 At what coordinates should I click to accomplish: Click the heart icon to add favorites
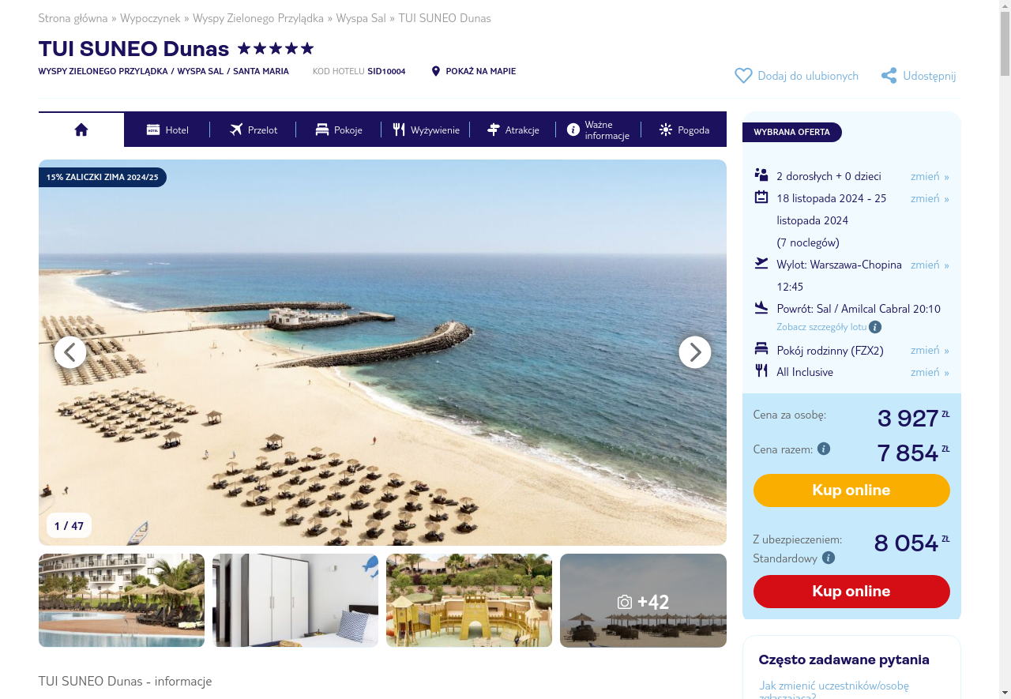[x=743, y=76]
